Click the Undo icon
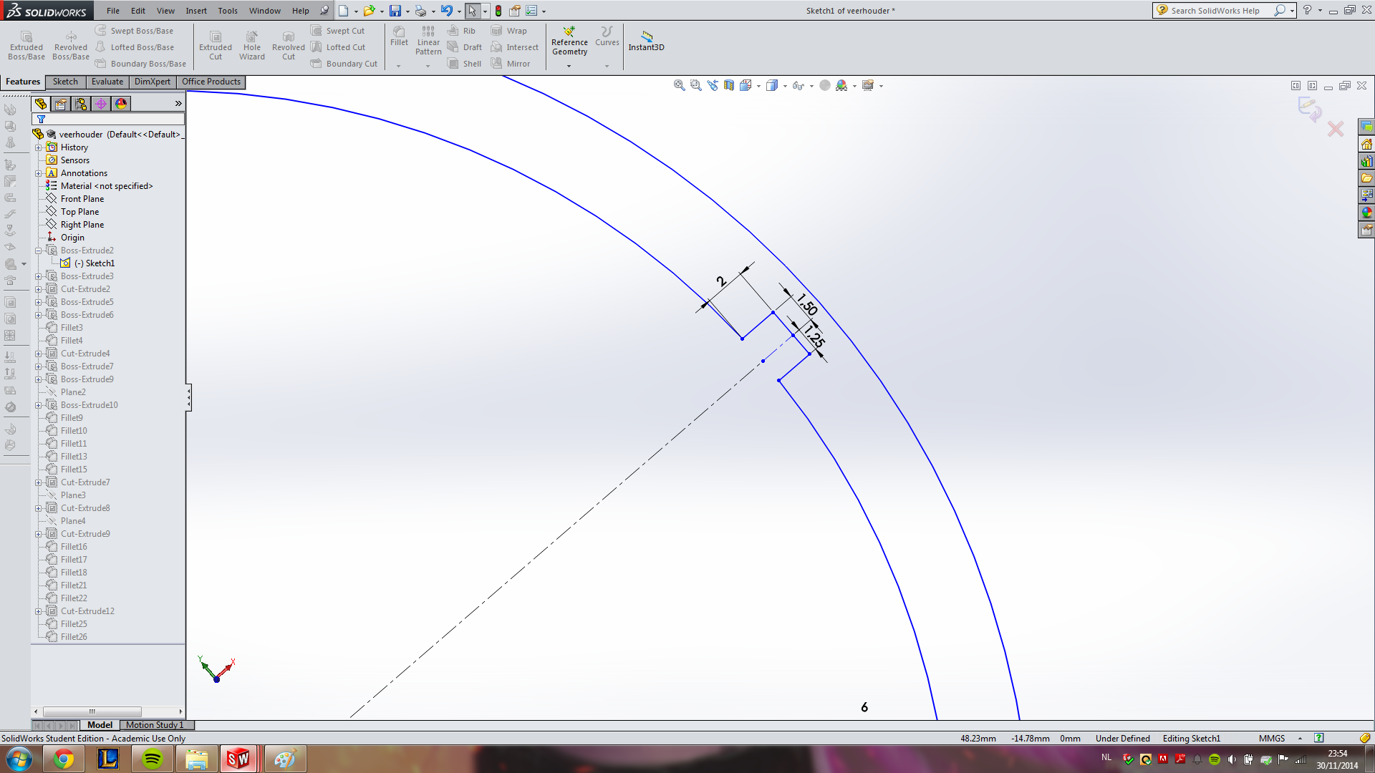The height and width of the screenshot is (773, 1375). pos(446,11)
